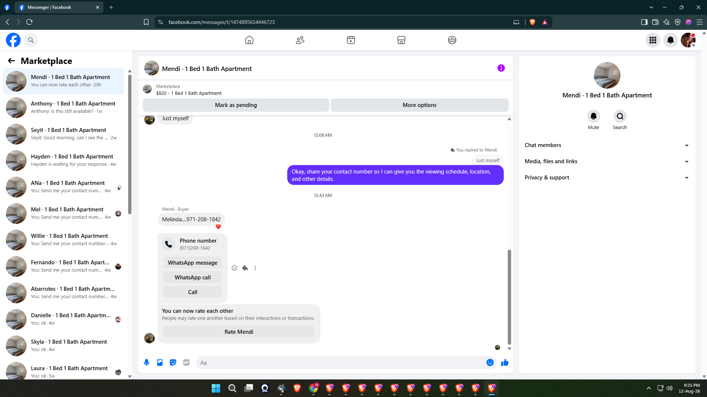Screen dimensions: 707x397
Task: Show hidden system tray icons
Action: [649, 388]
